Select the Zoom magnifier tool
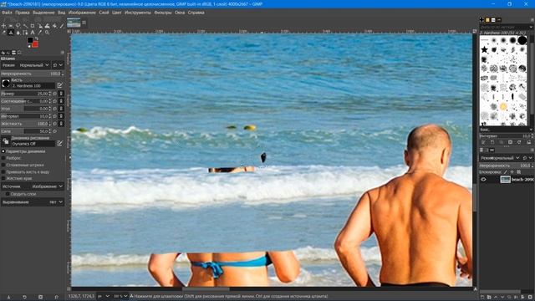 point(47,33)
